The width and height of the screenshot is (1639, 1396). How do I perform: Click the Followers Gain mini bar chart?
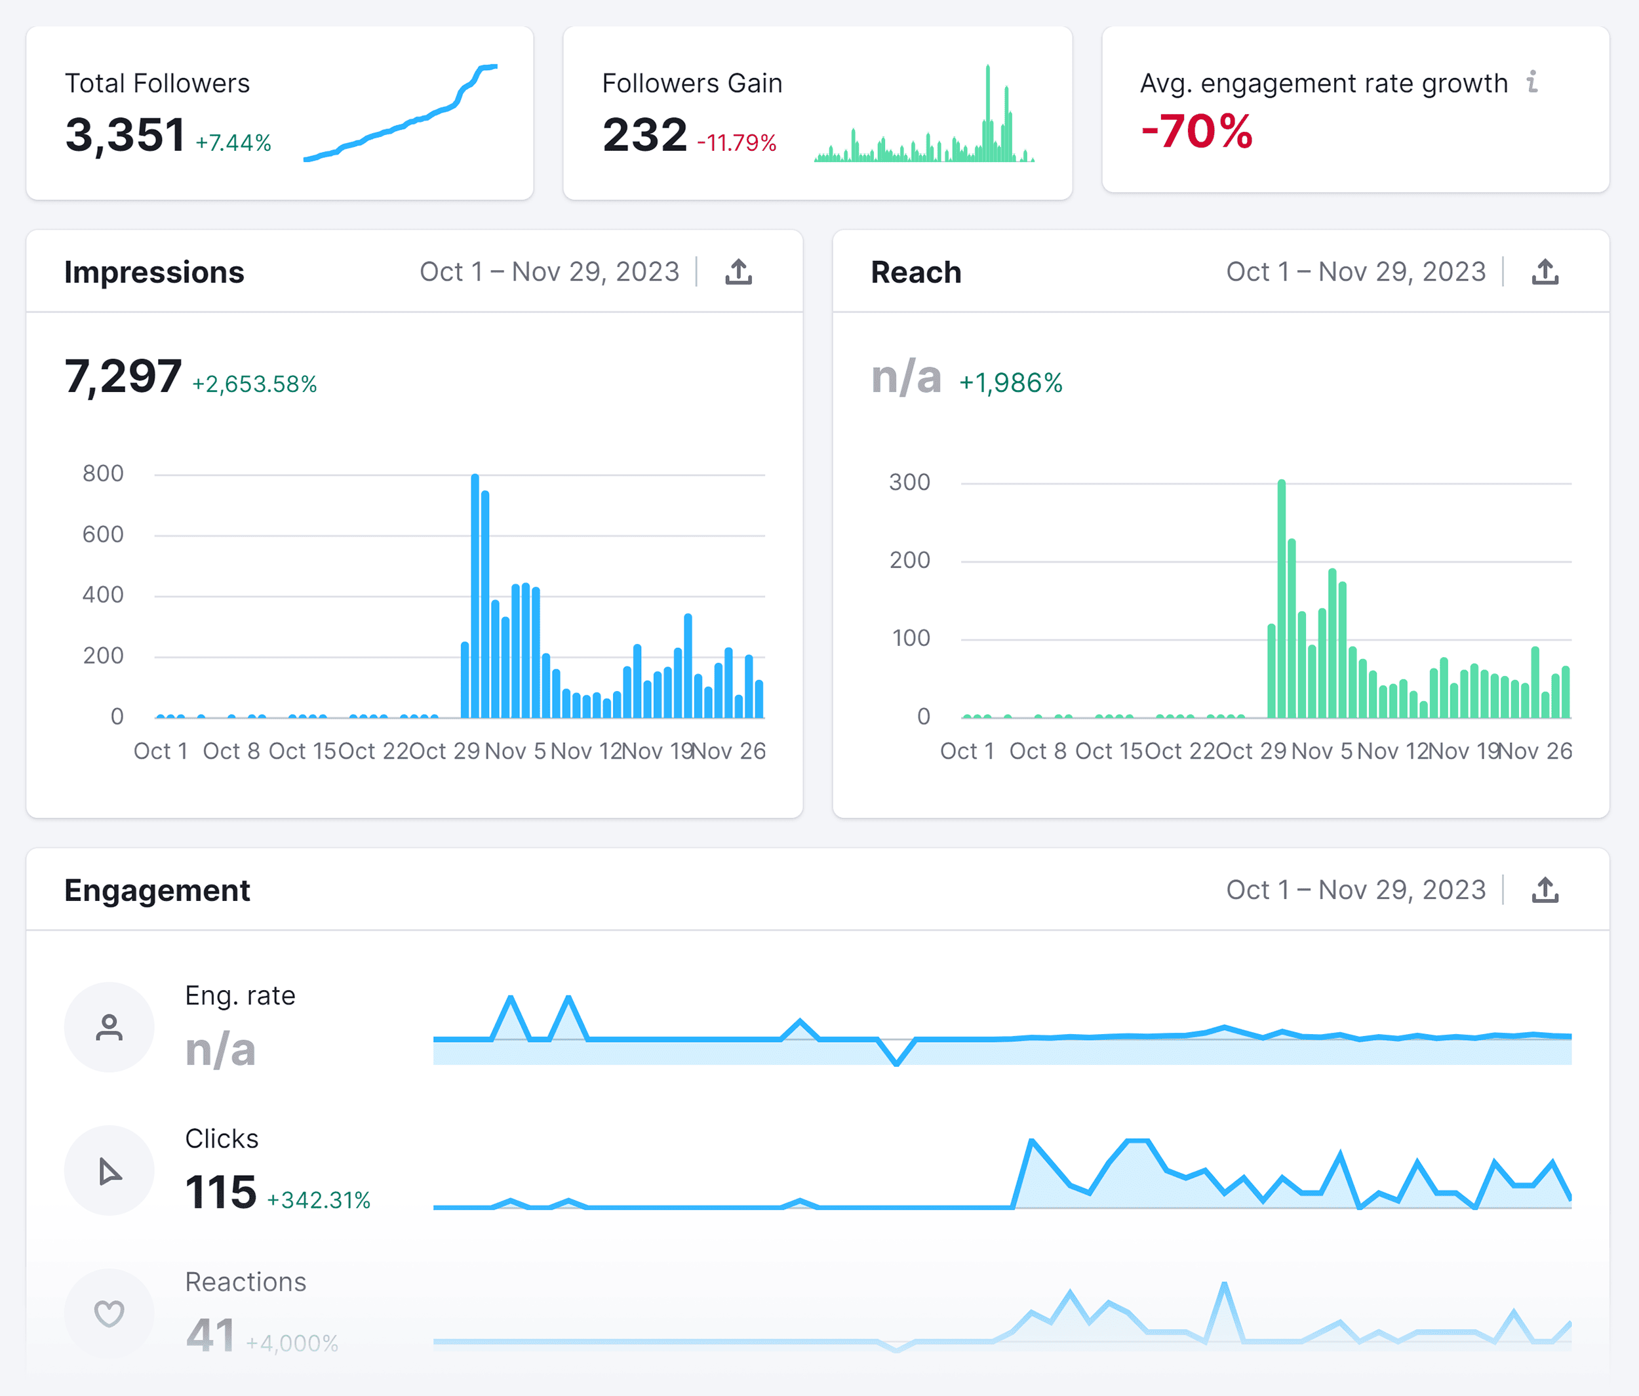pos(924,113)
